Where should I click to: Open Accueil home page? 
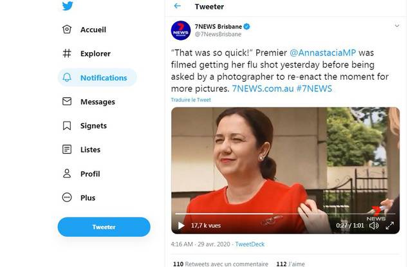coord(93,30)
